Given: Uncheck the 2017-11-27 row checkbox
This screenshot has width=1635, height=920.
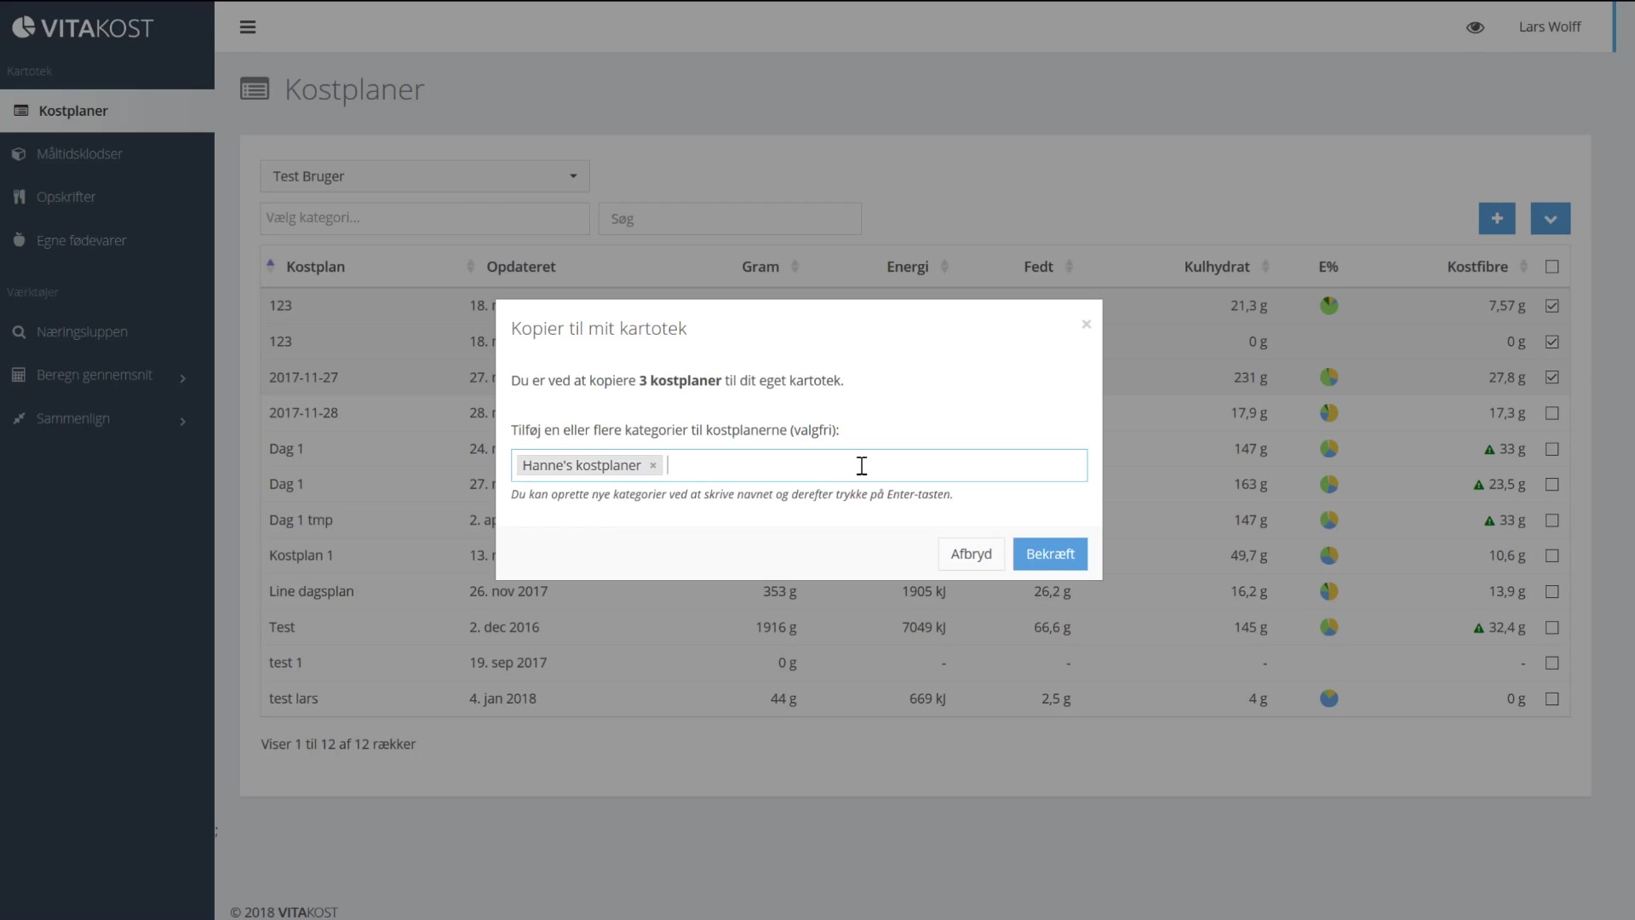Looking at the screenshot, I should [1552, 377].
